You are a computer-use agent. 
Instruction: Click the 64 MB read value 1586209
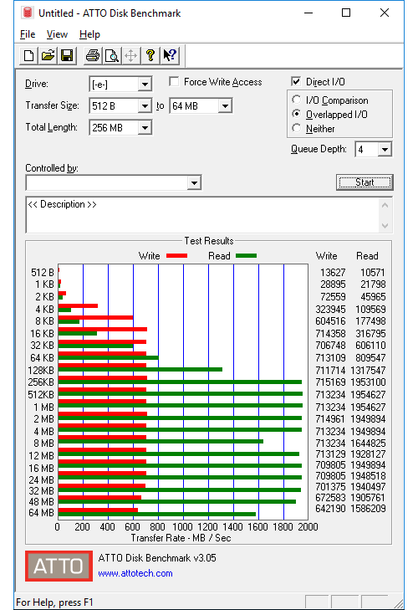click(368, 508)
